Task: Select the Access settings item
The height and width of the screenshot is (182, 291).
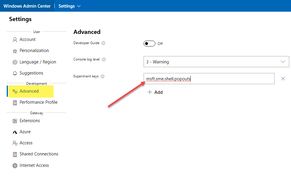Action: [26, 143]
